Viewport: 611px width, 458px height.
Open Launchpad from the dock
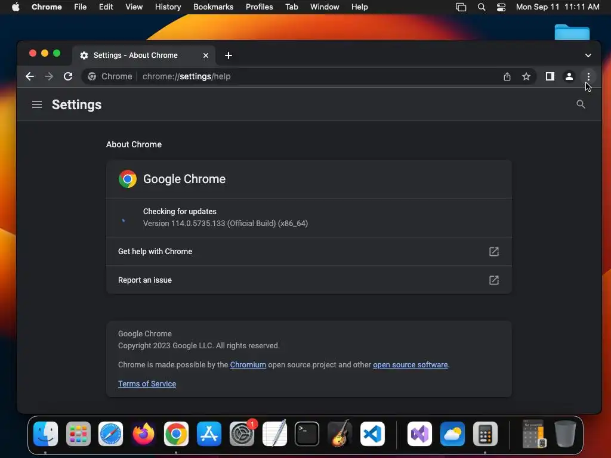pos(78,434)
